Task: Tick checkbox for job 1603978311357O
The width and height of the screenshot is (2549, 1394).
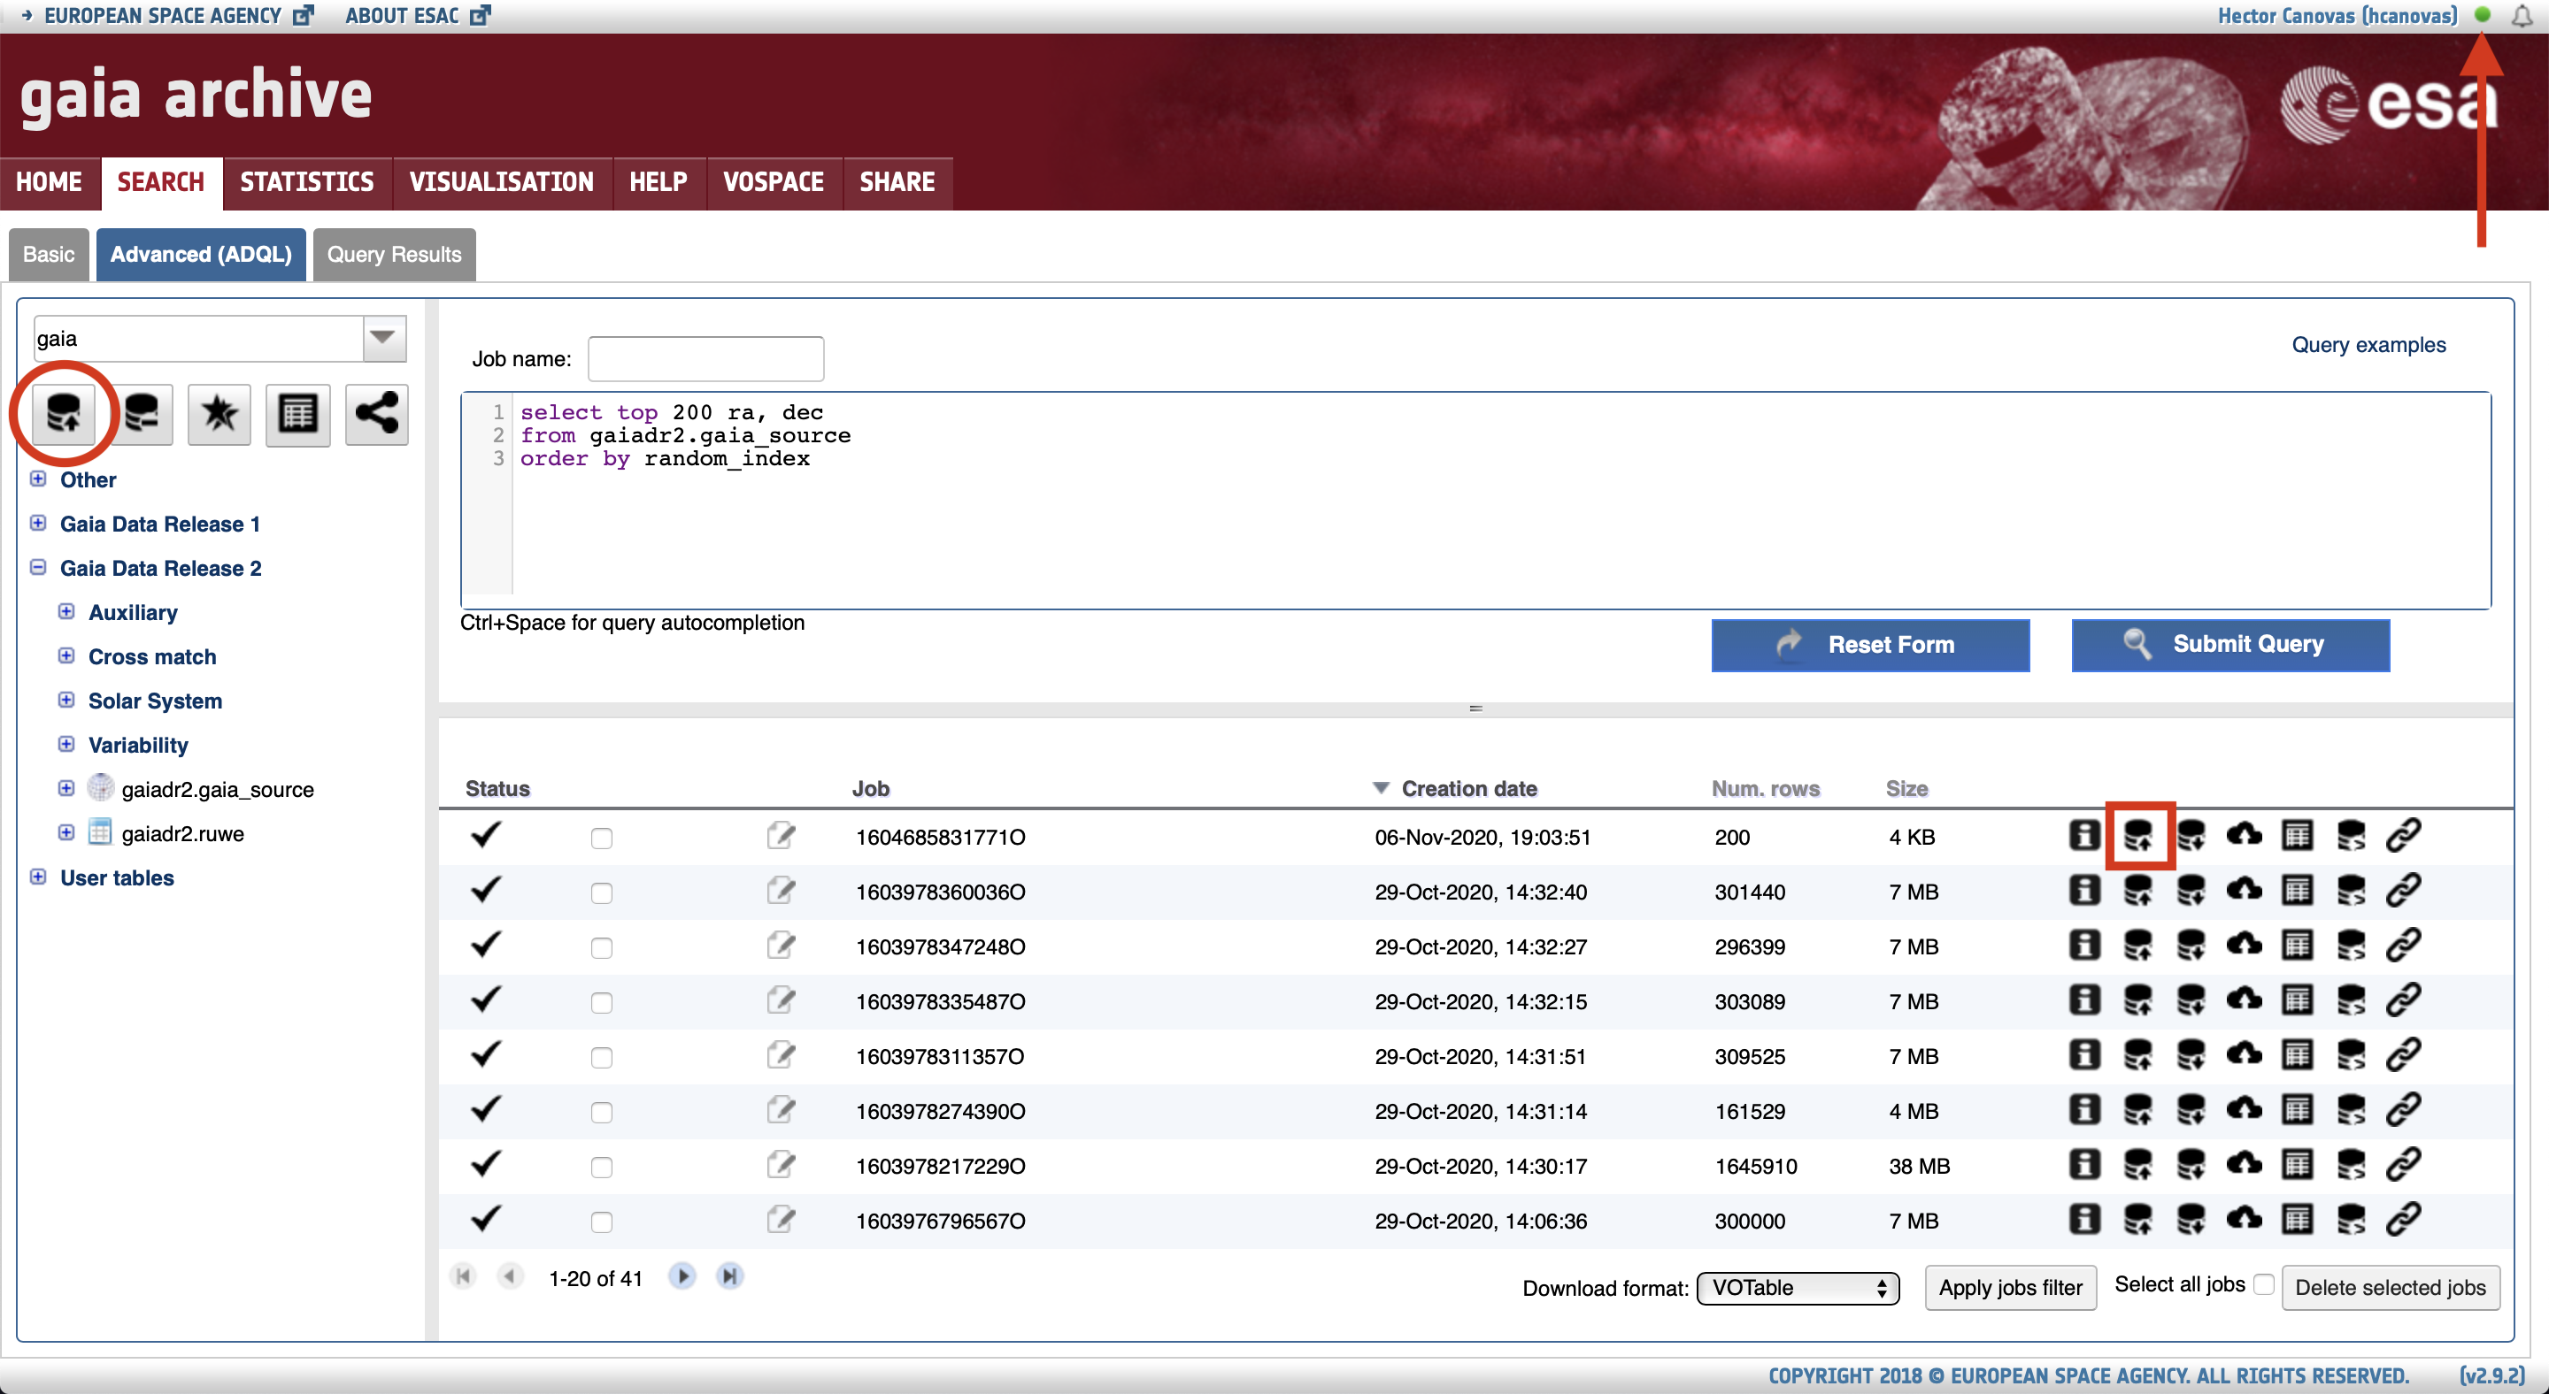Action: pos(602,1058)
